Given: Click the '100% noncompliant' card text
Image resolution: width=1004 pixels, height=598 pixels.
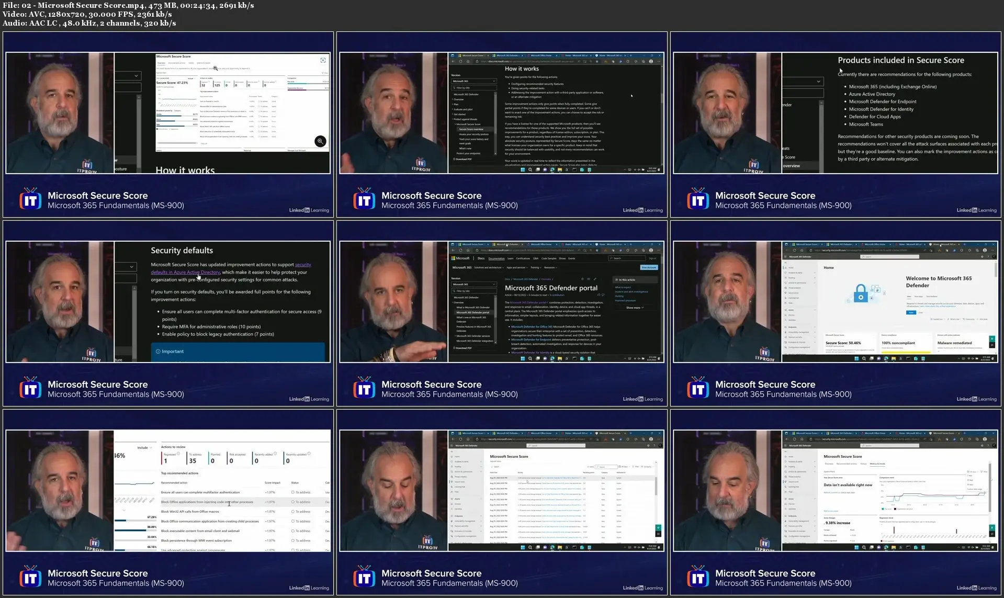Looking at the screenshot, I should (898, 343).
